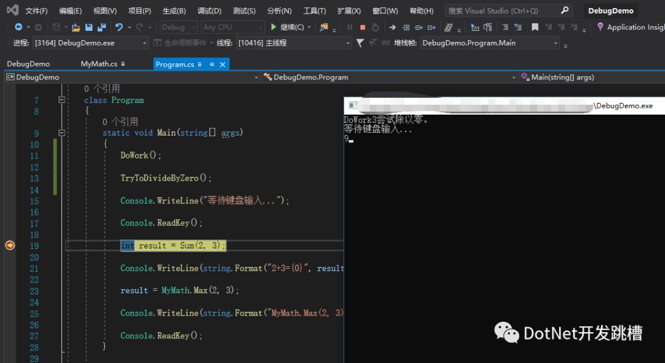
Task: Click the 继续(C) continue button
Action: pos(287,27)
